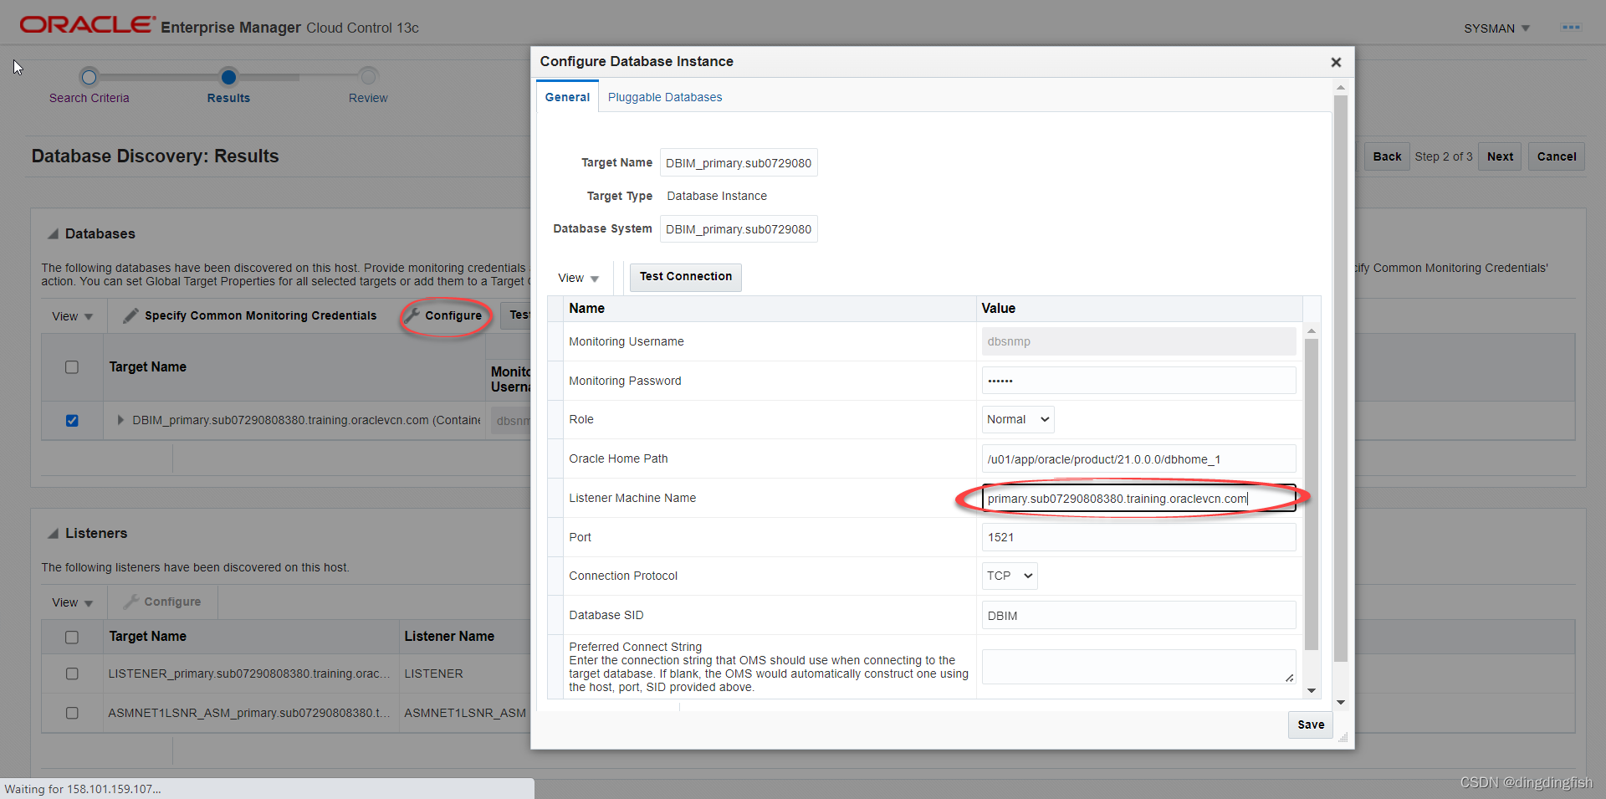Click the Save button
The width and height of the screenshot is (1606, 799).
(1311, 725)
